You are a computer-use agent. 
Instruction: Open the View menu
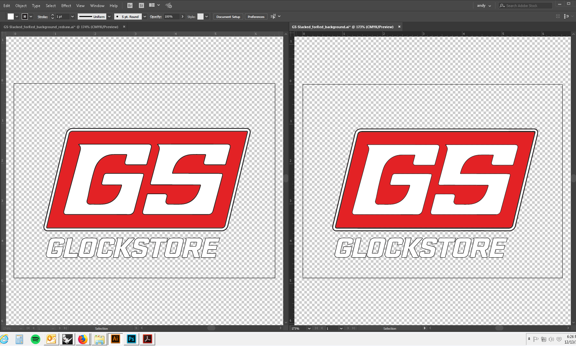click(x=80, y=5)
